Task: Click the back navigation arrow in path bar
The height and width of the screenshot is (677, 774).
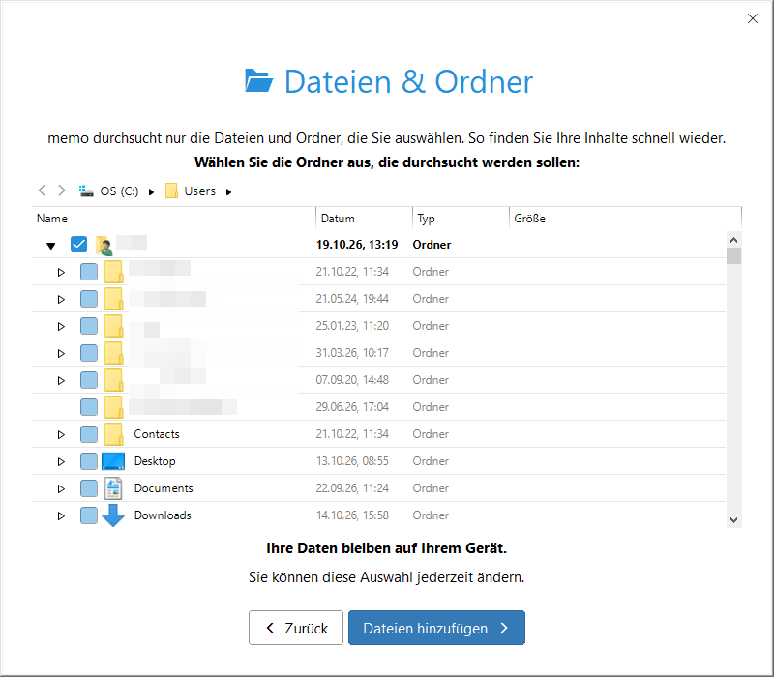Action: click(42, 191)
